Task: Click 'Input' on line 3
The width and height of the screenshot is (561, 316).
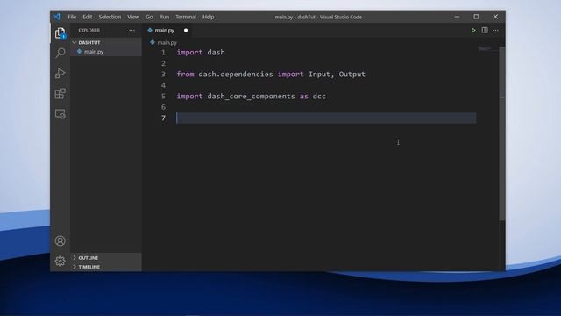Action: [x=319, y=74]
